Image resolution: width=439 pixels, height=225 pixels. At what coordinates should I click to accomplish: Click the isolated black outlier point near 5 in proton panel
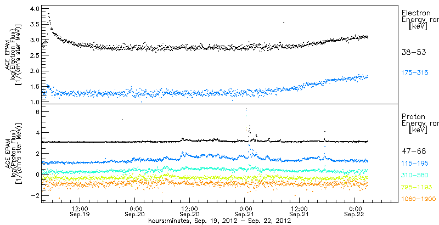pyautogui.click(x=122, y=120)
